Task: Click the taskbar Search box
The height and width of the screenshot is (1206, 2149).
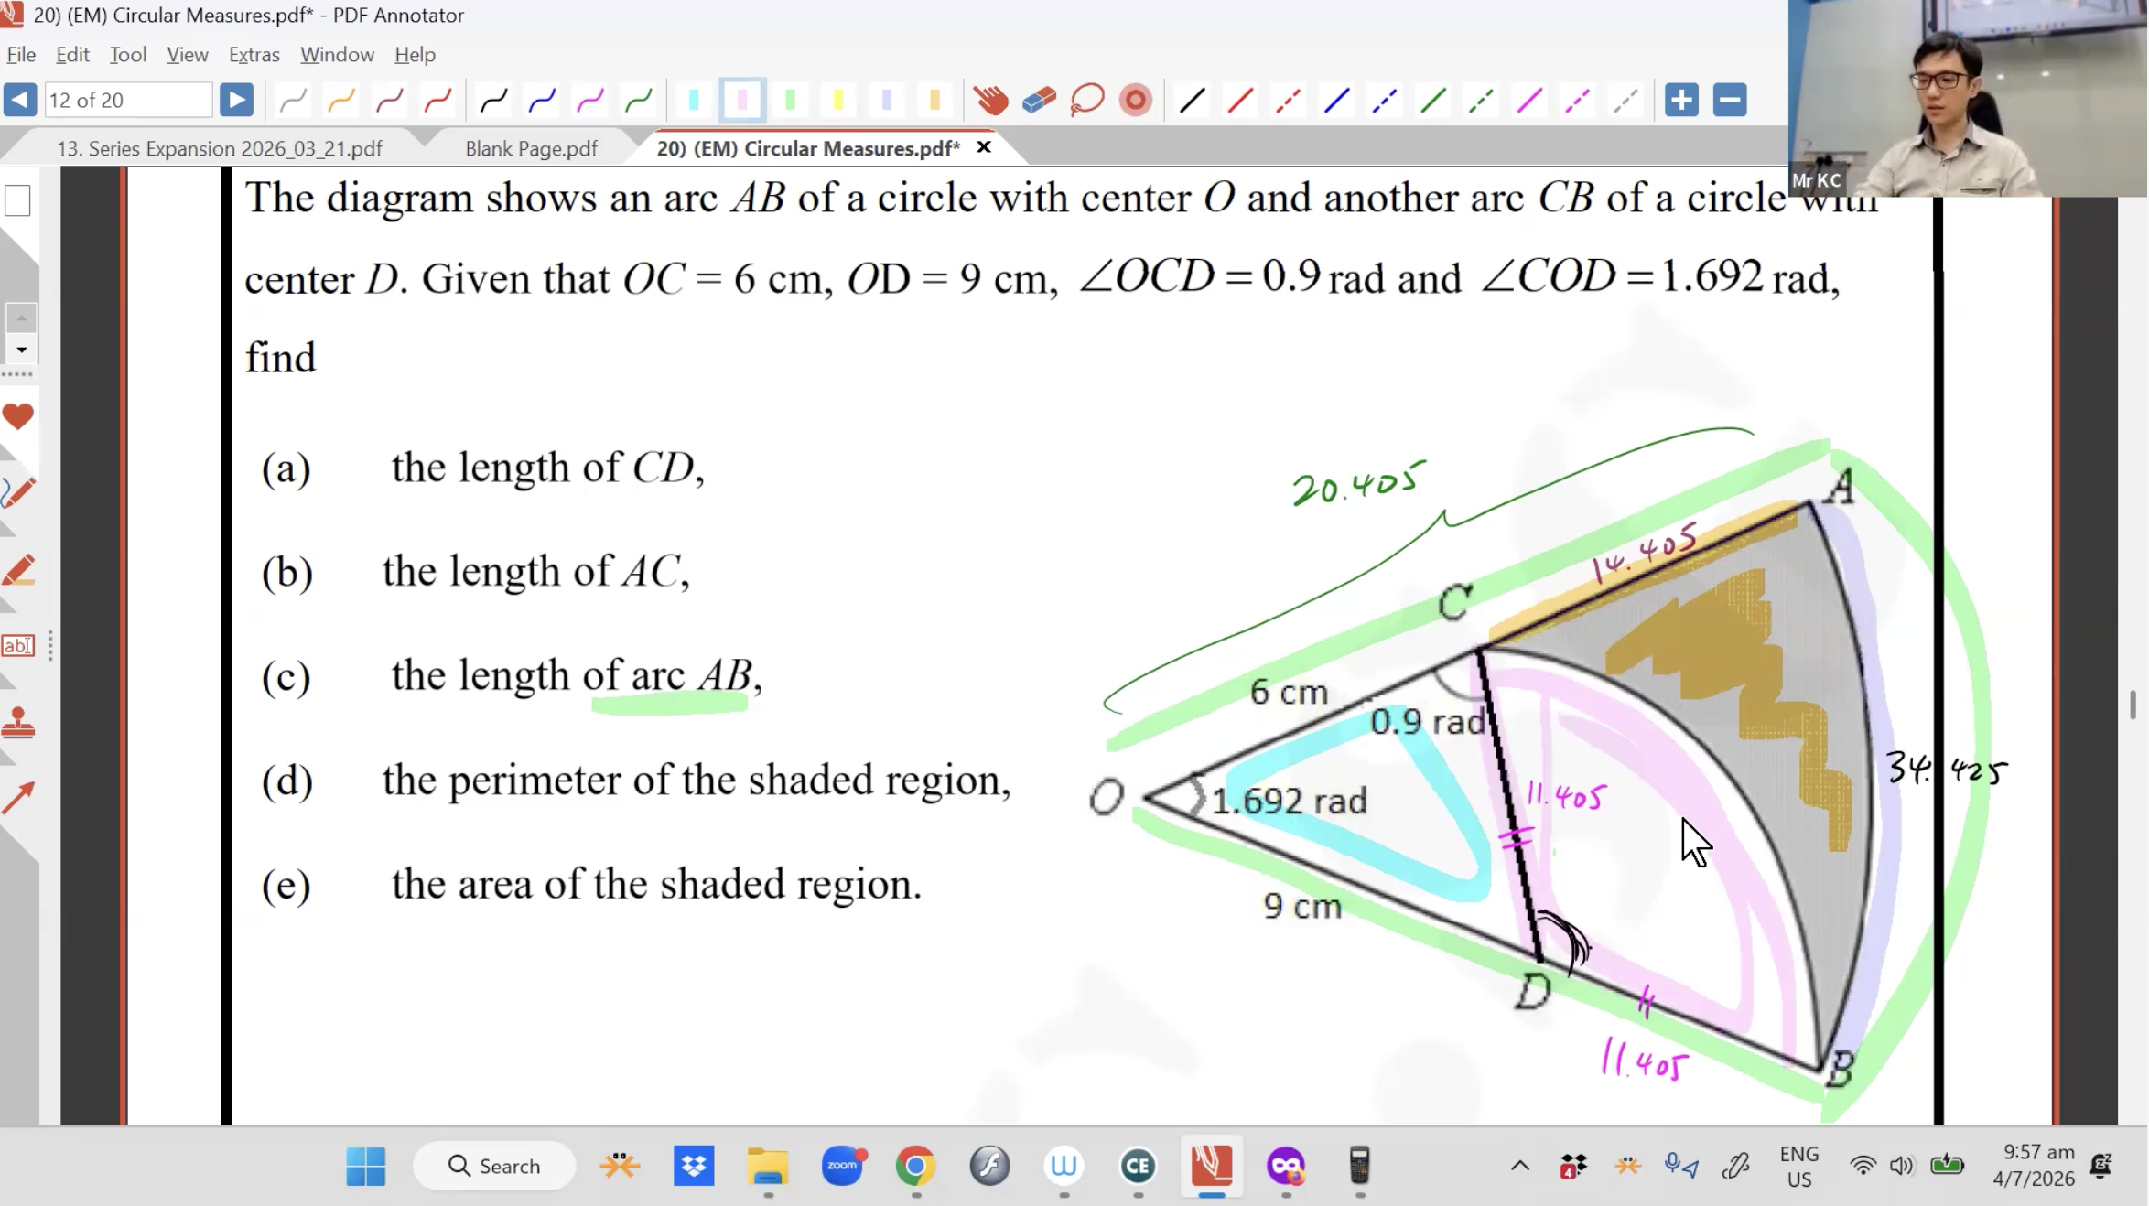Action: click(x=494, y=1166)
